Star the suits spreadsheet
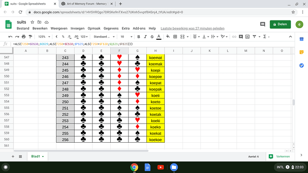This screenshot has width=308, height=173. (x=32, y=22)
